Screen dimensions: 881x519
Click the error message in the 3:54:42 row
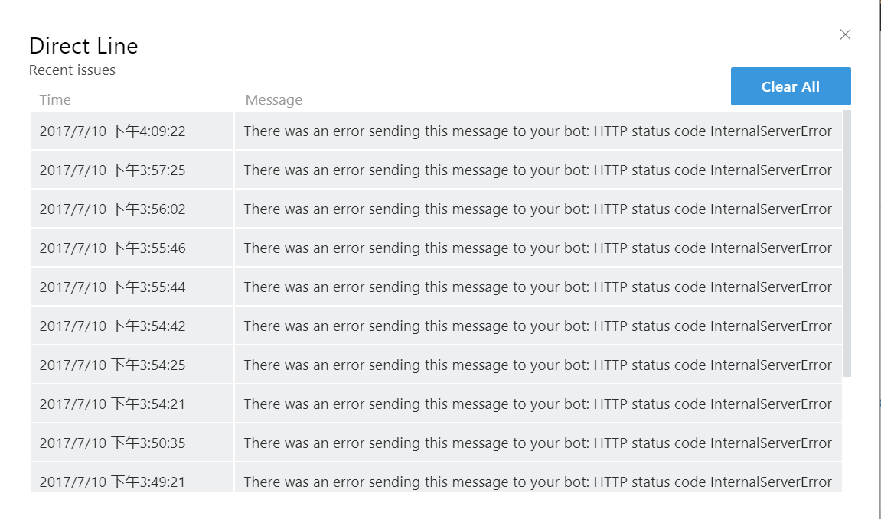[537, 326]
